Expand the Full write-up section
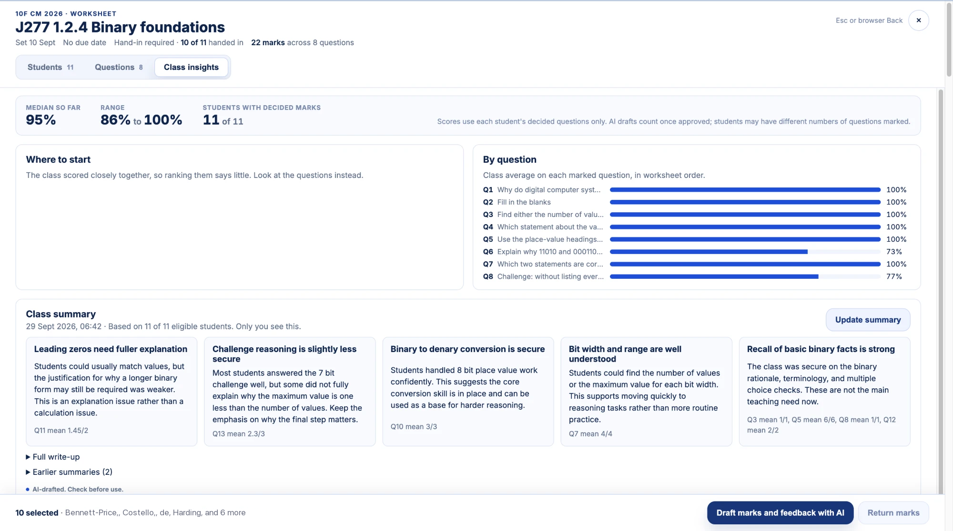 pyautogui.click(x=53, y=457)
